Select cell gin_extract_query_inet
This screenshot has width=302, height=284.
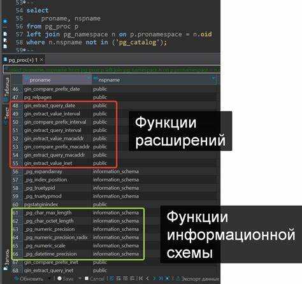click(x=48, y=271)
